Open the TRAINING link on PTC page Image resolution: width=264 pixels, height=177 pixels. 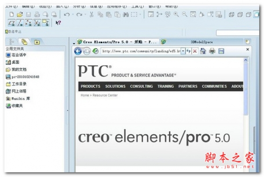[165, 87]
